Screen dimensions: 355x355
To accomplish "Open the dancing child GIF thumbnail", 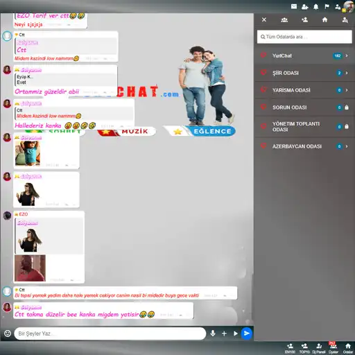I will pos(28,153).
